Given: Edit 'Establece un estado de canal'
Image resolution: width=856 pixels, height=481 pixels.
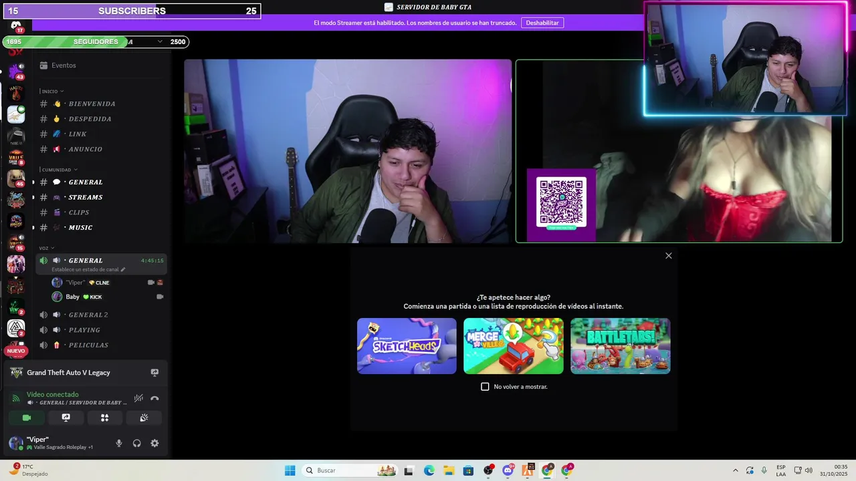Looking at the screenshot, I should pos(88,269).
